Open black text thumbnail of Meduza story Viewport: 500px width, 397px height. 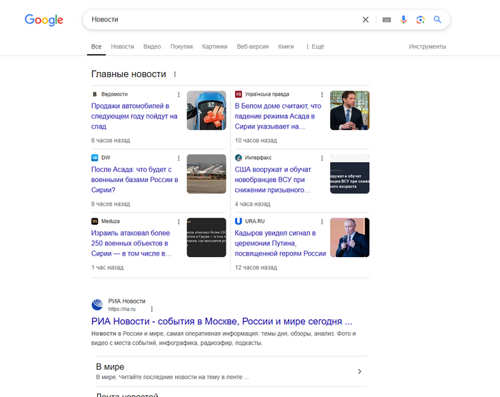pos(206,237)
